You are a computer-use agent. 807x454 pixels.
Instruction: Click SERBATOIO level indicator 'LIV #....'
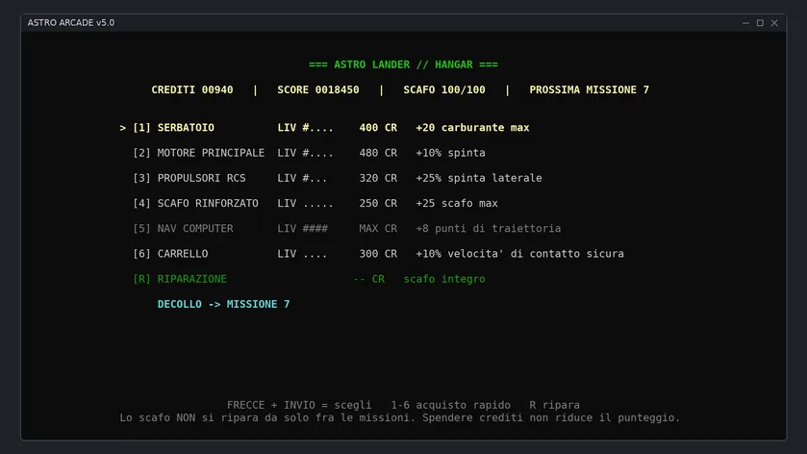pos(305,128)
